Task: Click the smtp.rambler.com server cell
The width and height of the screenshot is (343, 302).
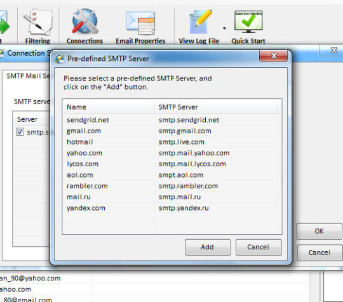Action: (x=188, y=186)
